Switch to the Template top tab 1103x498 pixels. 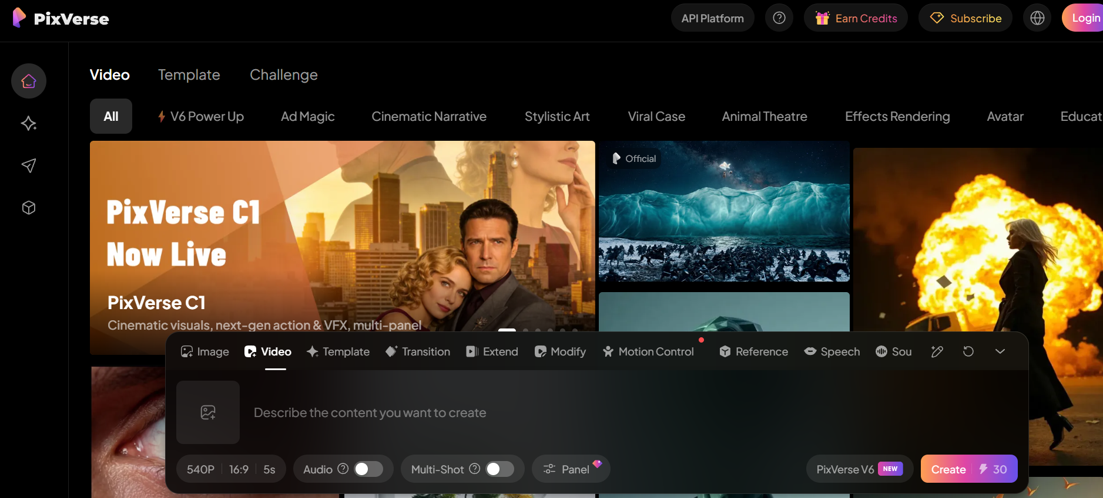tap(189, 75)
